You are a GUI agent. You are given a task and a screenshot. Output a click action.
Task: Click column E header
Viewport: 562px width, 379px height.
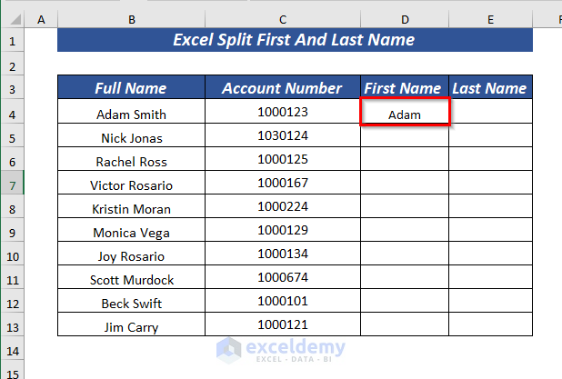coord(490,18)
